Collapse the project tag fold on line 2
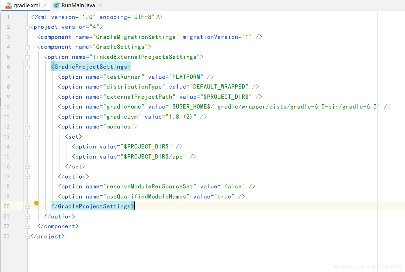This screenshot has height=272, width=405. pos(28,27)
